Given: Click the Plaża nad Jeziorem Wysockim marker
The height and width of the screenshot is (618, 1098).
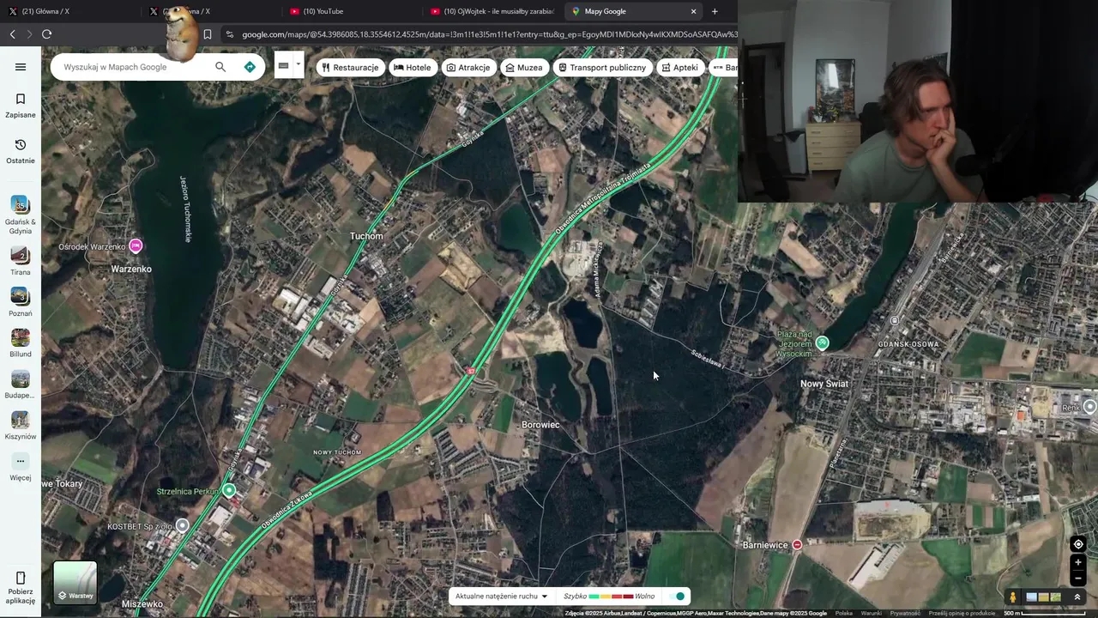Looking at the screenshot, I should [823, 342].
